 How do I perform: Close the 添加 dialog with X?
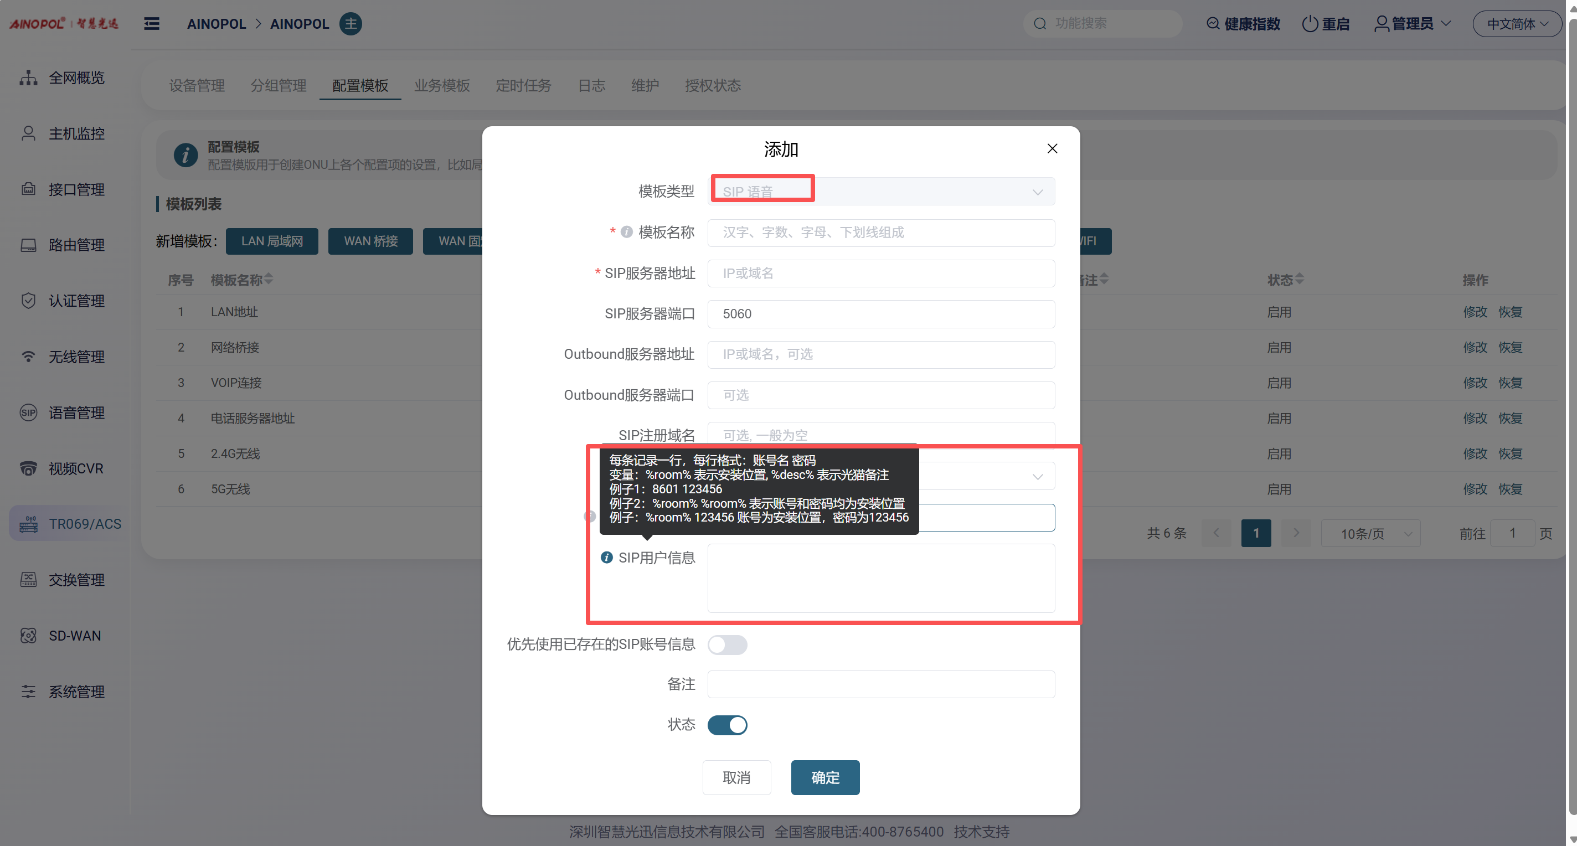pos(1052,149)
